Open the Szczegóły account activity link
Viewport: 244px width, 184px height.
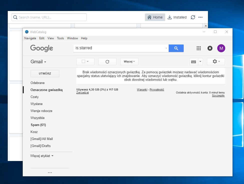click(218, 95)
